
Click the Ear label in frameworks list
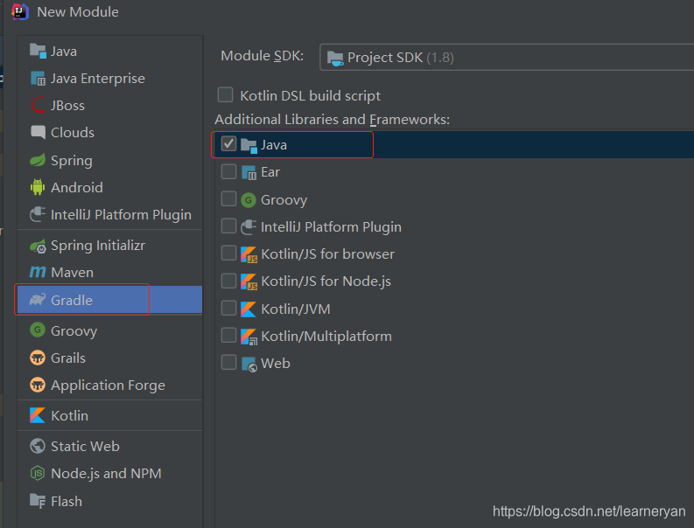point(270,172)
